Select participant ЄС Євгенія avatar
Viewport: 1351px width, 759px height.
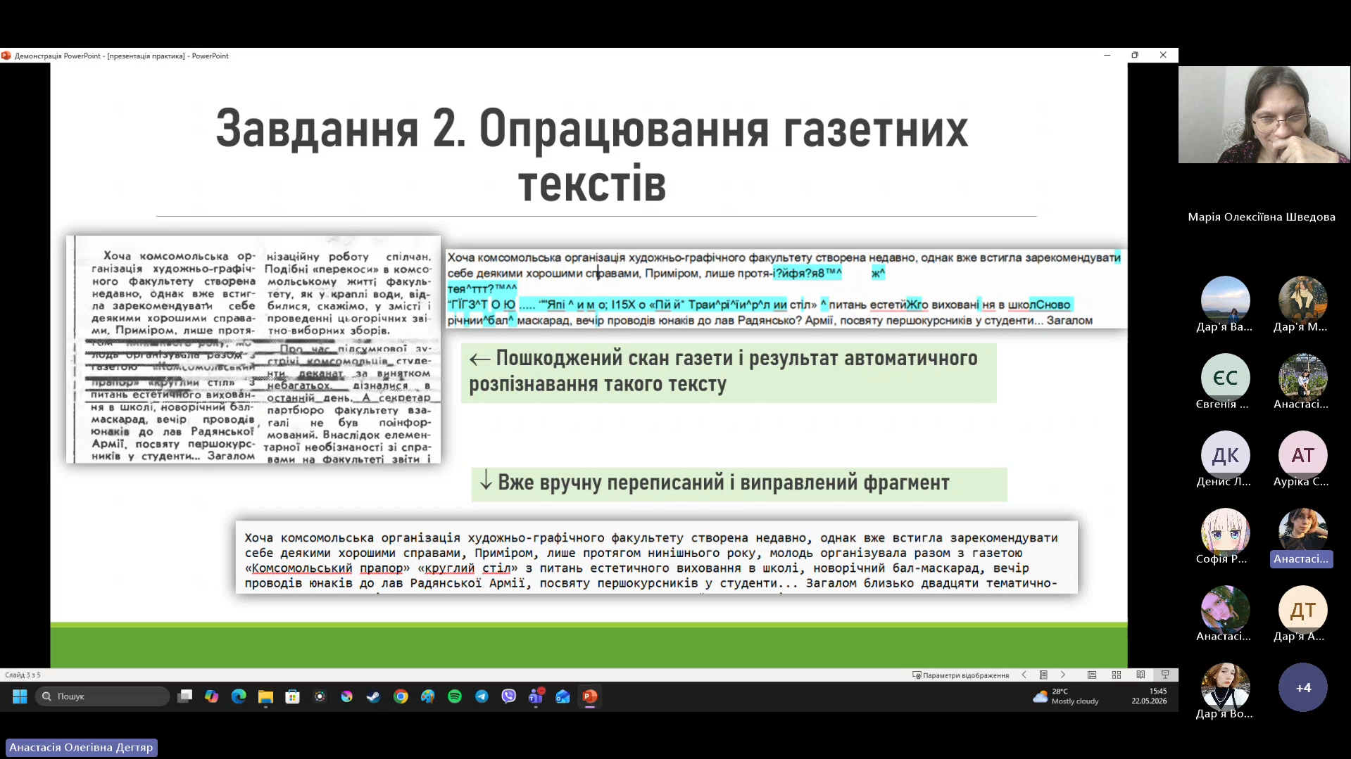[x=1225, y=378]
